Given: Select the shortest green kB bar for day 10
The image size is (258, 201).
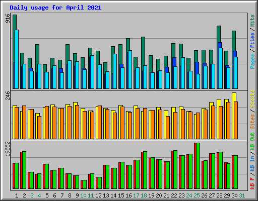Looking at the screenshot, I should tap(85, 184).
